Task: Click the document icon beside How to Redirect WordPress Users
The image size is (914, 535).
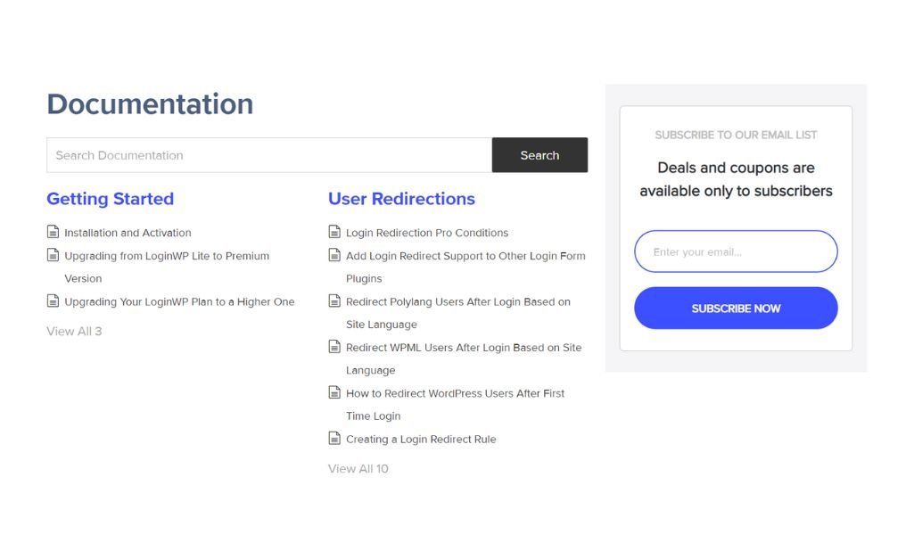Action: click(x=334, y=393)
